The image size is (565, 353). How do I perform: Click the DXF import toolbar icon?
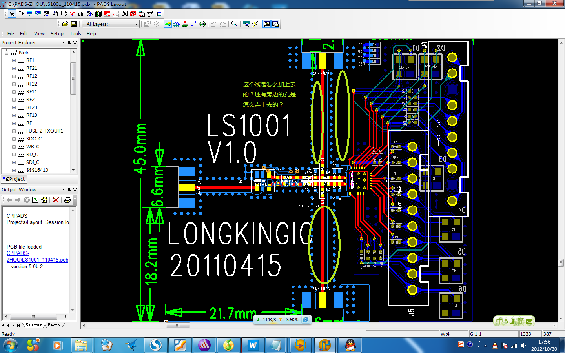(x=150, y=14)
